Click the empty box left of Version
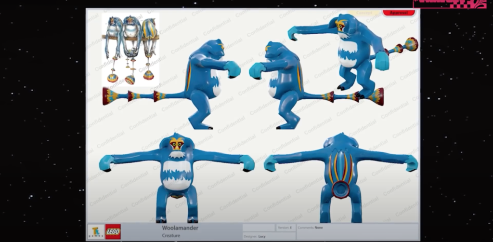493x242 pixels. [x=259, y=228]
